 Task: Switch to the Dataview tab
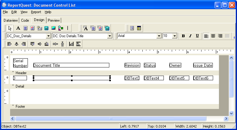[x=11, y=20]
